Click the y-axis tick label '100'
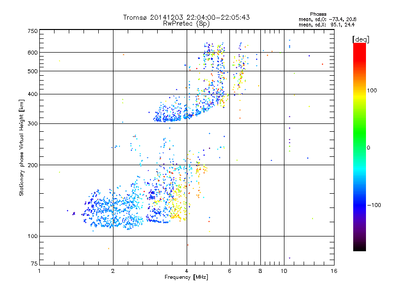The image size is (393, 295). point(32,236)
